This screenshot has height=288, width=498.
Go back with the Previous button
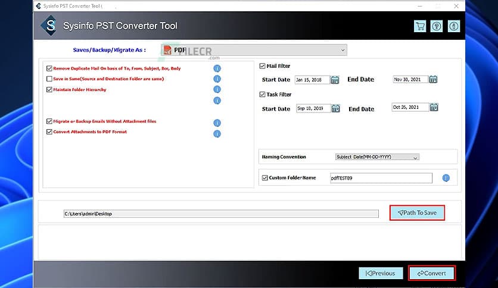tap(381, 273)
